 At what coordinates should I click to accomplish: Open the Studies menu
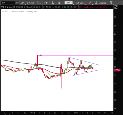point(100,3)
